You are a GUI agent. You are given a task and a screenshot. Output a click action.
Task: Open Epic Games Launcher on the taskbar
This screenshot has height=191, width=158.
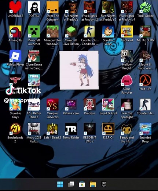point(104,184)
